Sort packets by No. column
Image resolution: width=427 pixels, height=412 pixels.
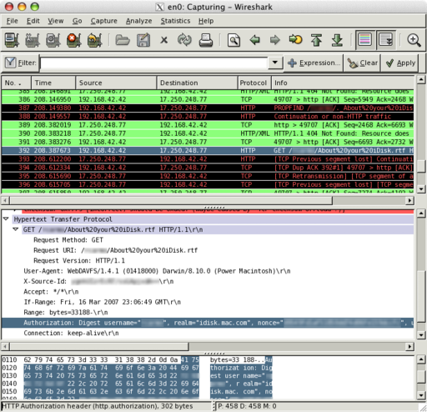point(16,83)
